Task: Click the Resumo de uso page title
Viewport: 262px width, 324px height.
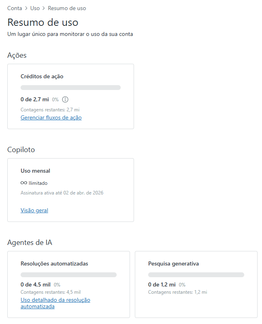Action: tap(43, 22)
